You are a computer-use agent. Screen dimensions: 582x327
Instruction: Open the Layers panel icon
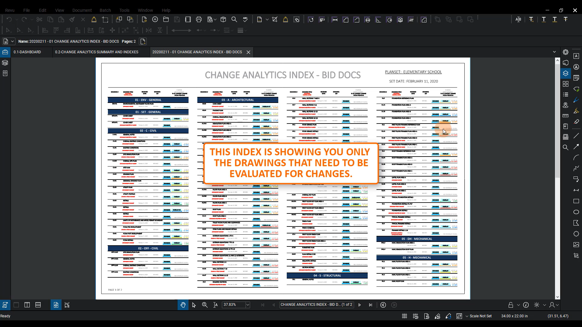pos(566,73)
